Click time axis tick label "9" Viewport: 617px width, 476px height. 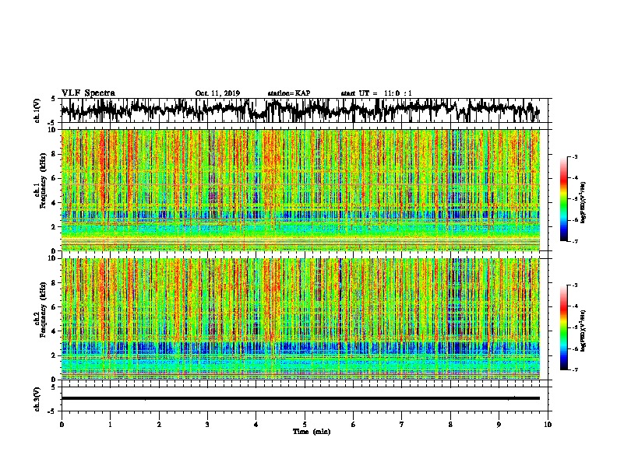click(x=499, y=425)
